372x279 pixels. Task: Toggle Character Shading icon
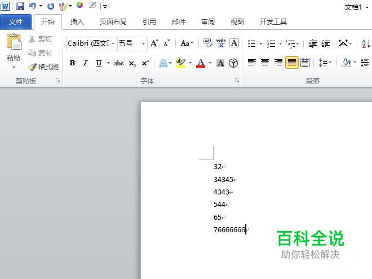(220, 63)
